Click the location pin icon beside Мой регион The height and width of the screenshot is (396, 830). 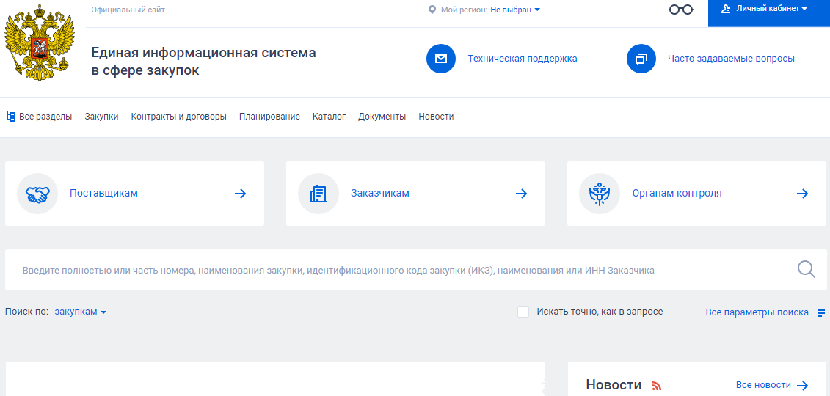click(432, 10)
